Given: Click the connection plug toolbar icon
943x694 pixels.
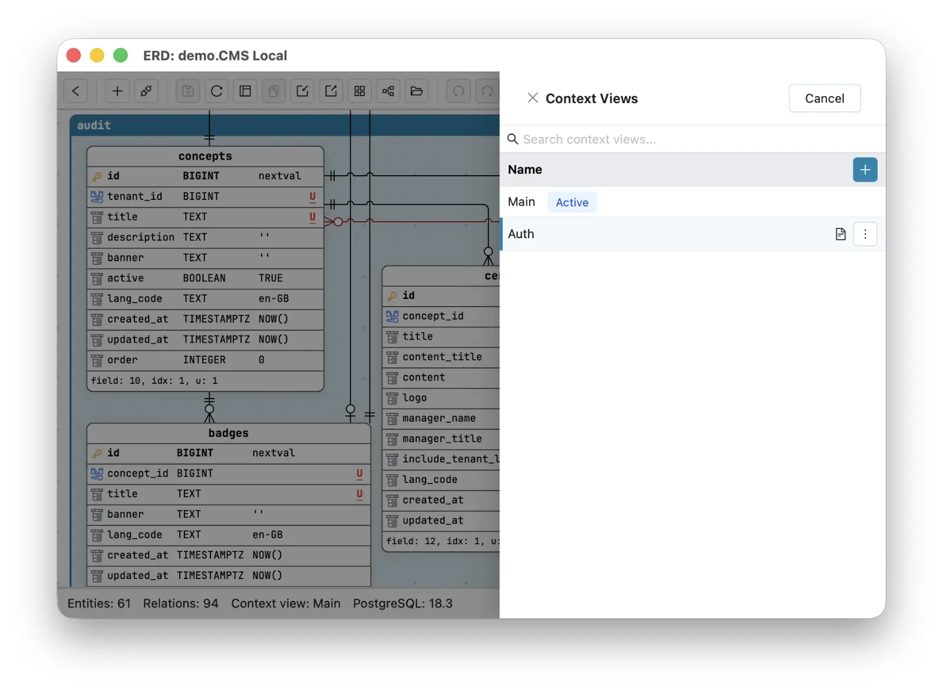Looking at the screenshot, I should [146, 91].
